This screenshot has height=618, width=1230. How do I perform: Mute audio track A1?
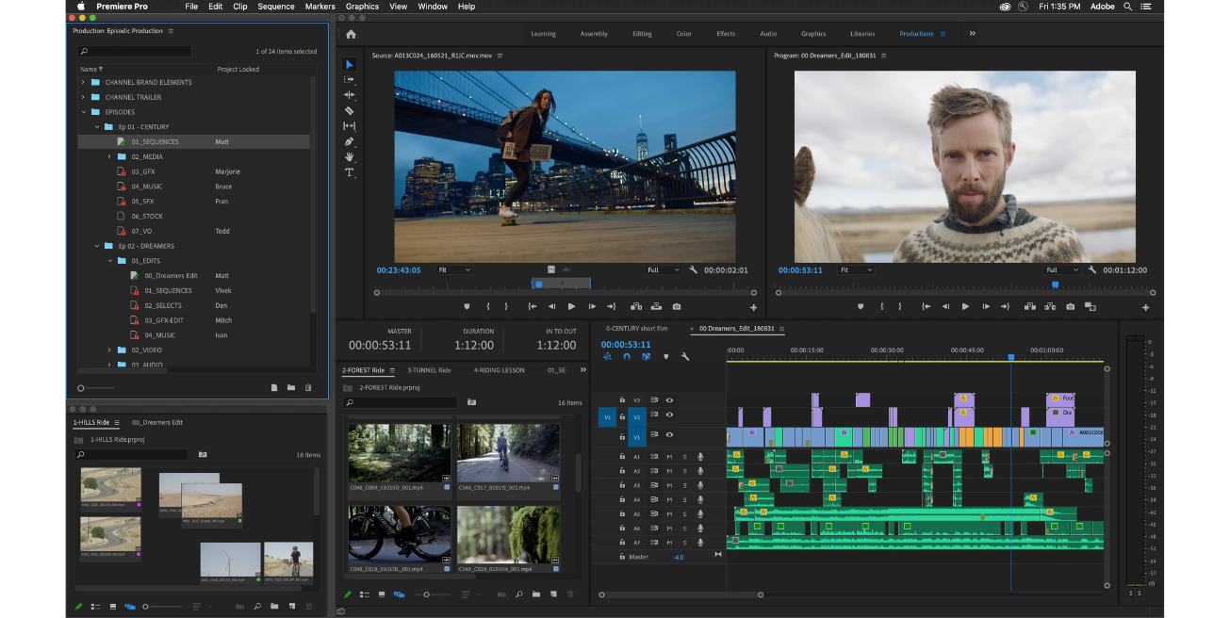coord(669,456)
